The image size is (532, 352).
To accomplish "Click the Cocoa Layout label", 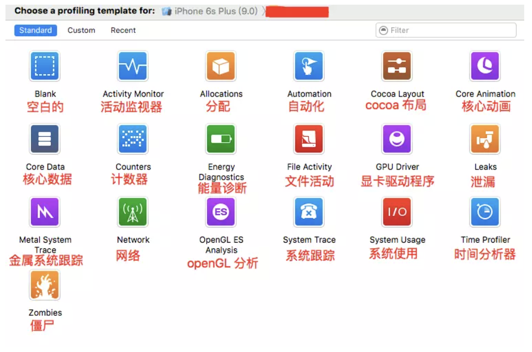I will pos(397,94).
